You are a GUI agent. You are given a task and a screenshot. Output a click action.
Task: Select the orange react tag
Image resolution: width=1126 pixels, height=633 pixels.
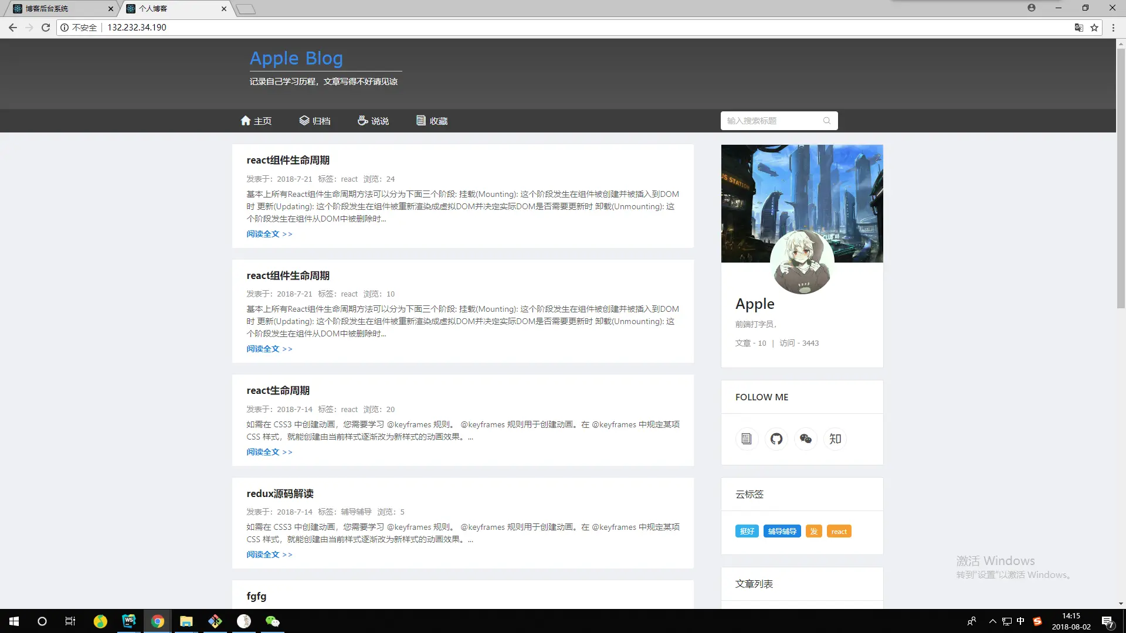pyautogui.click(x=839, y=532)
